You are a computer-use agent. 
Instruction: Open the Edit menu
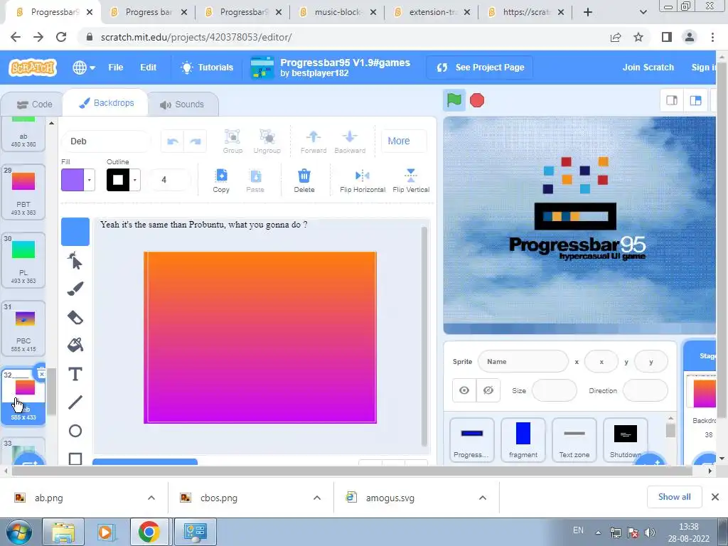point(149,68)
